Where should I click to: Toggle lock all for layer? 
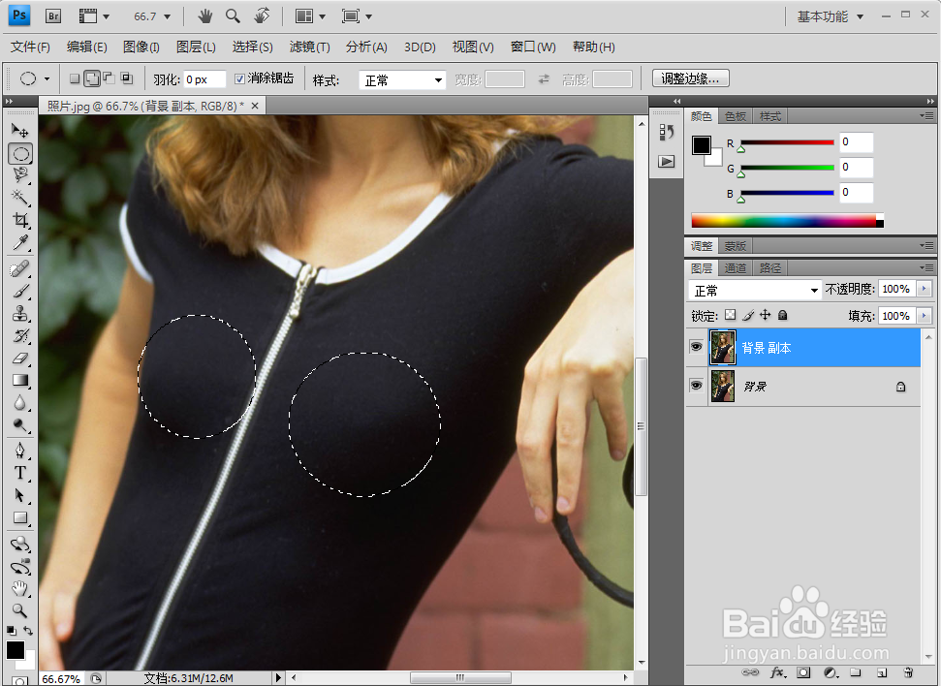[783, 315]
